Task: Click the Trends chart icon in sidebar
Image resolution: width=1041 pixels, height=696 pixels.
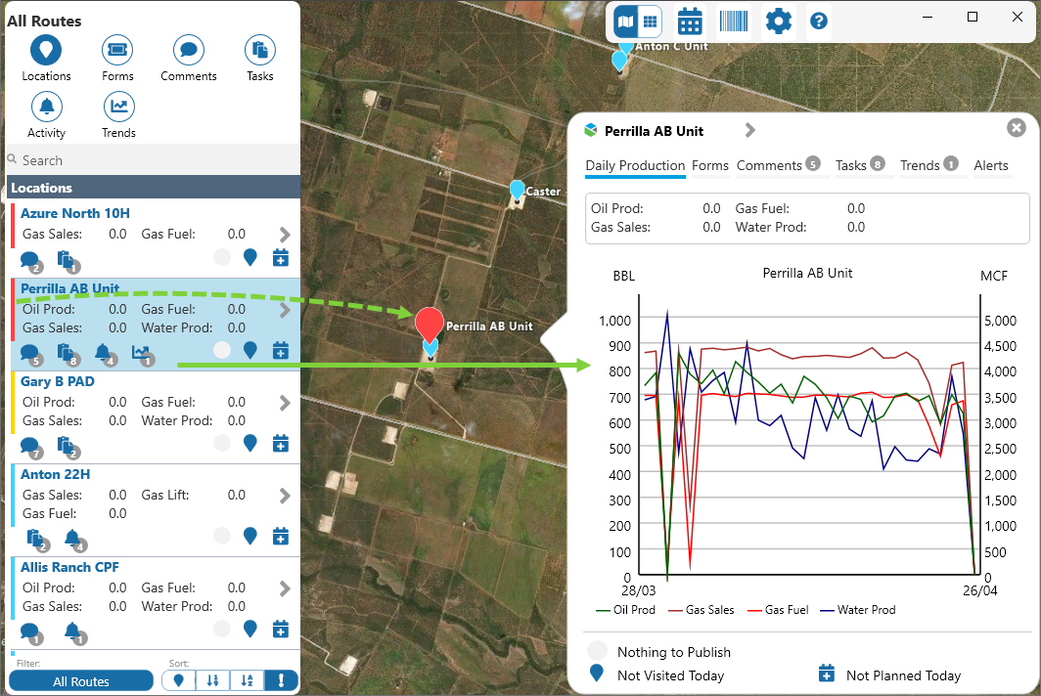Action: pyautogui.click(x=117, y=107)
